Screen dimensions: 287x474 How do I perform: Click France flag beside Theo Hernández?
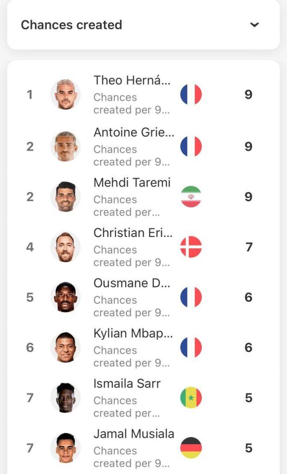pos(191,94)
